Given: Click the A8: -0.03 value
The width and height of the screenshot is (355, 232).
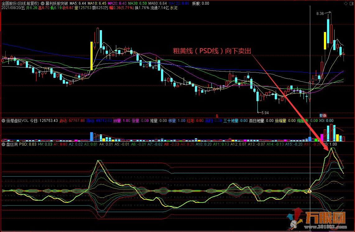Looking at the screenshot, I should [172, 144].
